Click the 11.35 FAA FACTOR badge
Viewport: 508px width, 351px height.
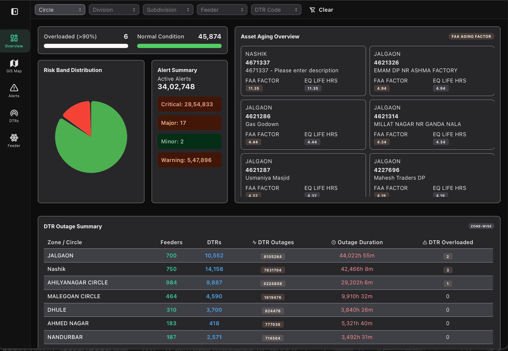point(254,88)
